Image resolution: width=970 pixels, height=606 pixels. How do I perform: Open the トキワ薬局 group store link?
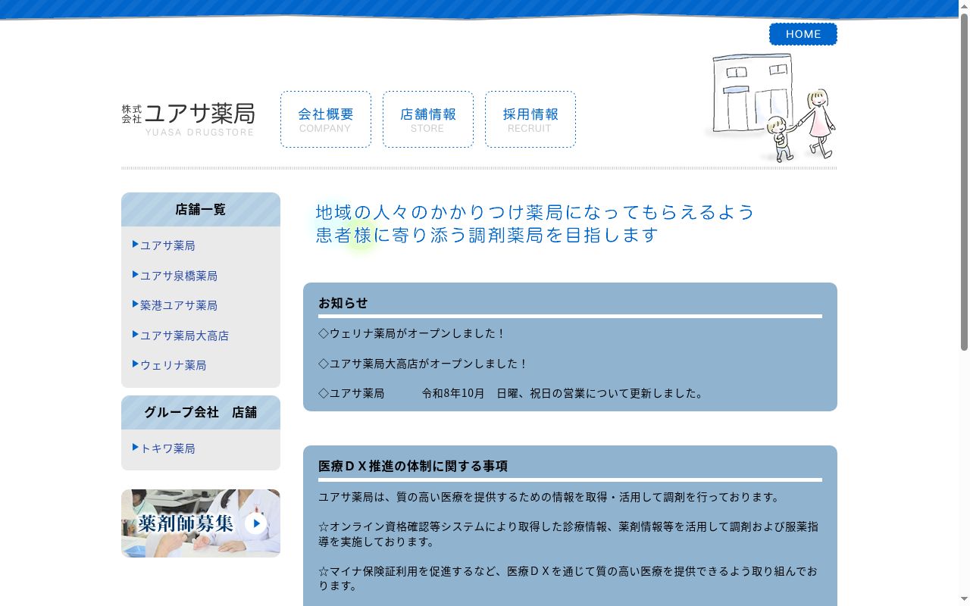[x=167, y=448]
